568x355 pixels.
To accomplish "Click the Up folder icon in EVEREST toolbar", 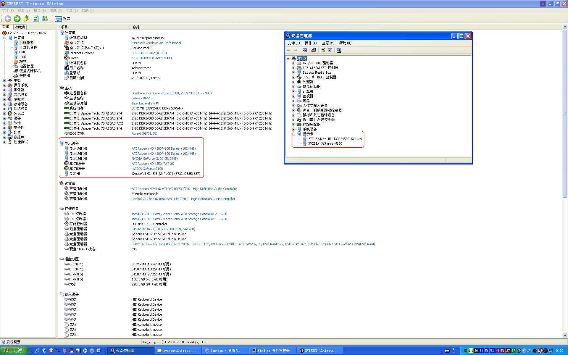I will (x=26, y=19).
